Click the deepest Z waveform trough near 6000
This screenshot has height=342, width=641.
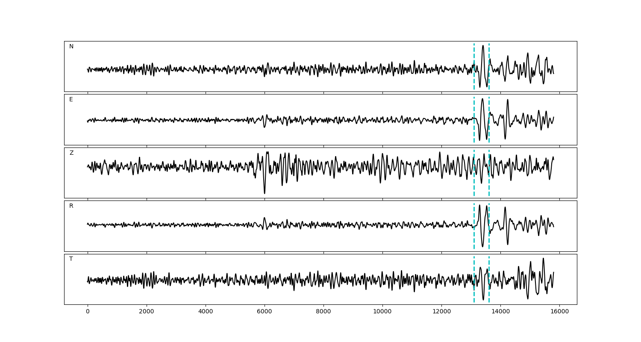(265, 193)
